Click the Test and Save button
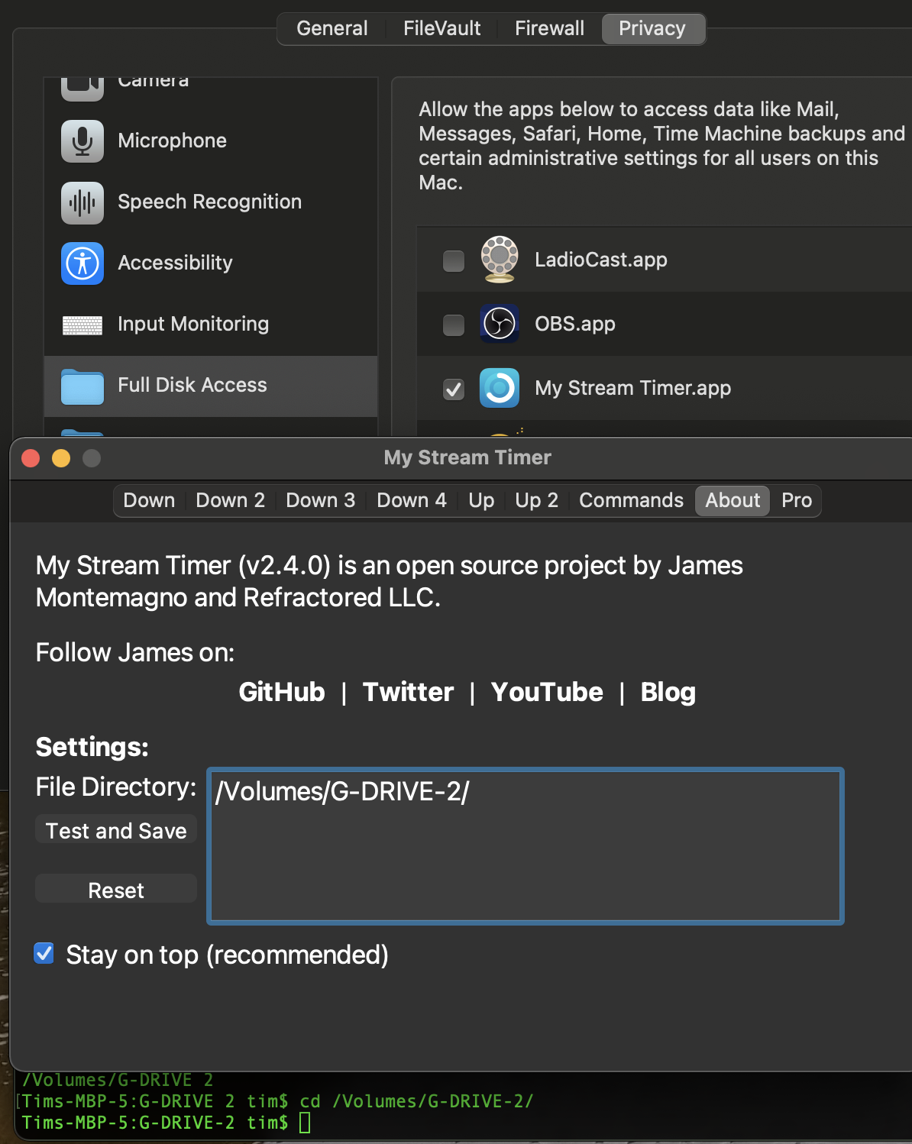Screen dimensions: 912x1144 point(115,829)
